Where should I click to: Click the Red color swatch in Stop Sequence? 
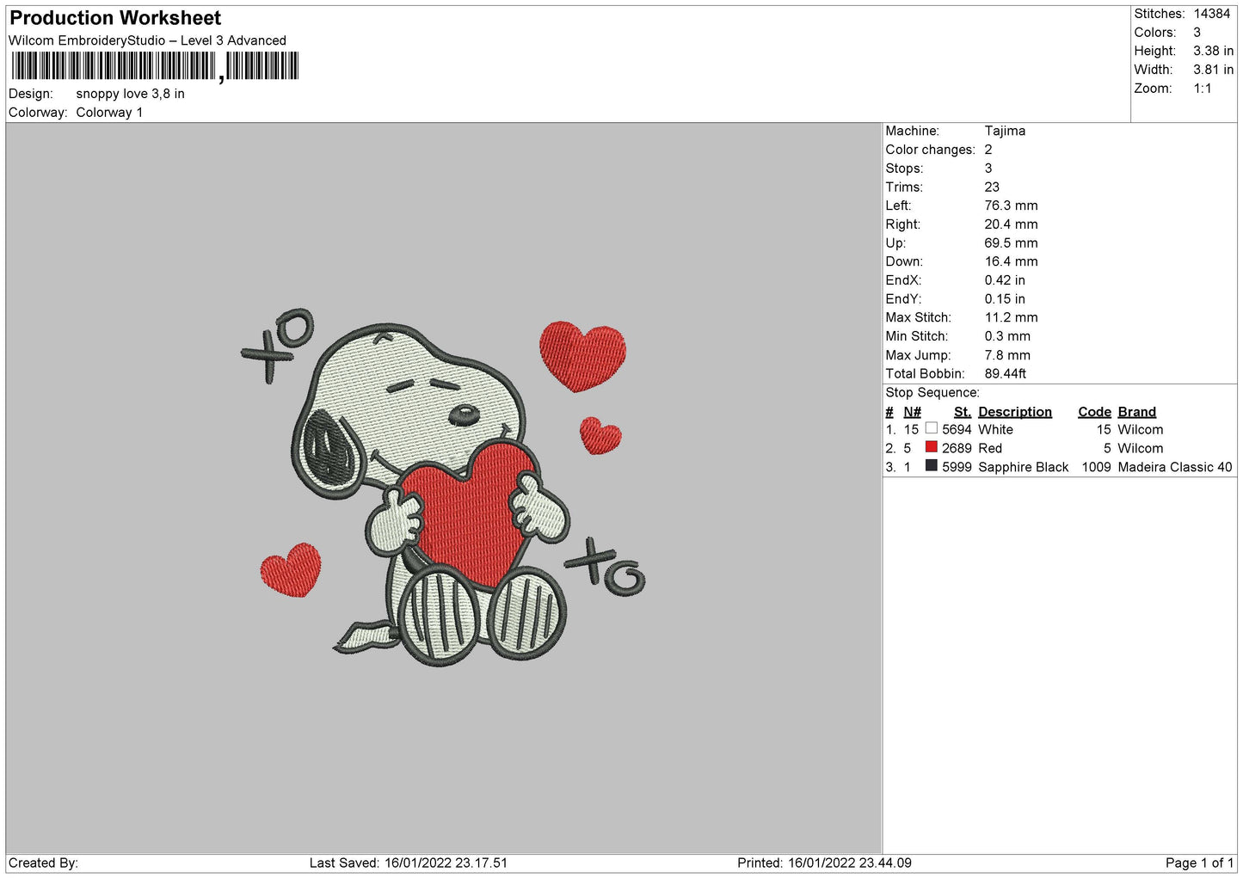click(x=931, y=447)
